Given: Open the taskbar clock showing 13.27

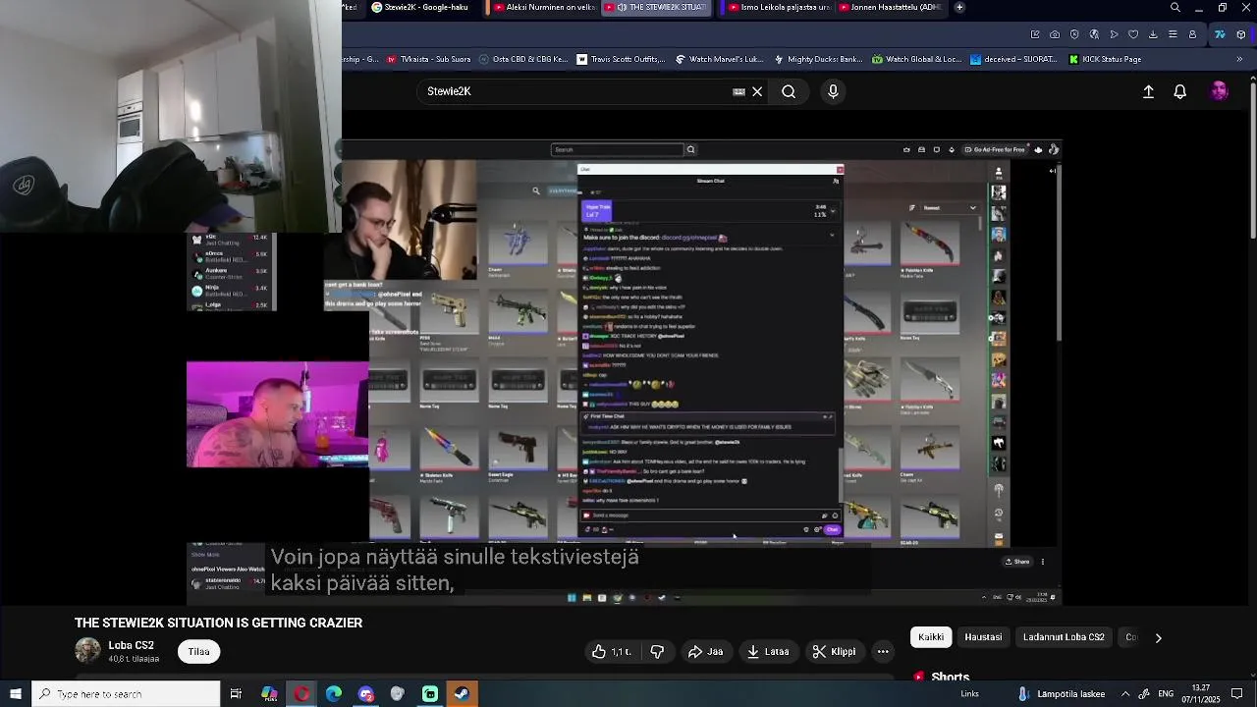Looking at the screenshot, I should (1200, 694).
